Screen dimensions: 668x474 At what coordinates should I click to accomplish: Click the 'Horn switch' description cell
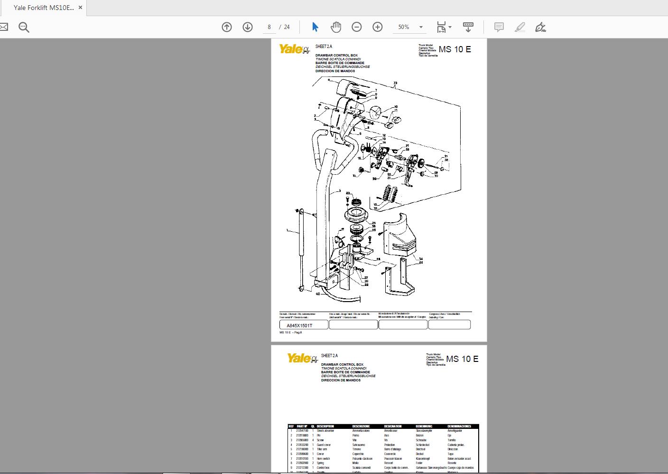[323, 459]
